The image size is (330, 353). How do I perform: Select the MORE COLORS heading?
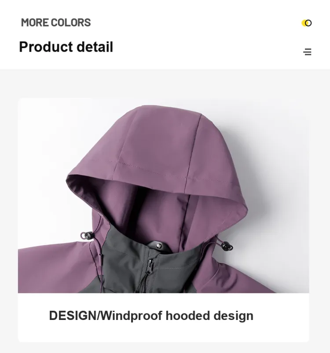tap(56, 23)
